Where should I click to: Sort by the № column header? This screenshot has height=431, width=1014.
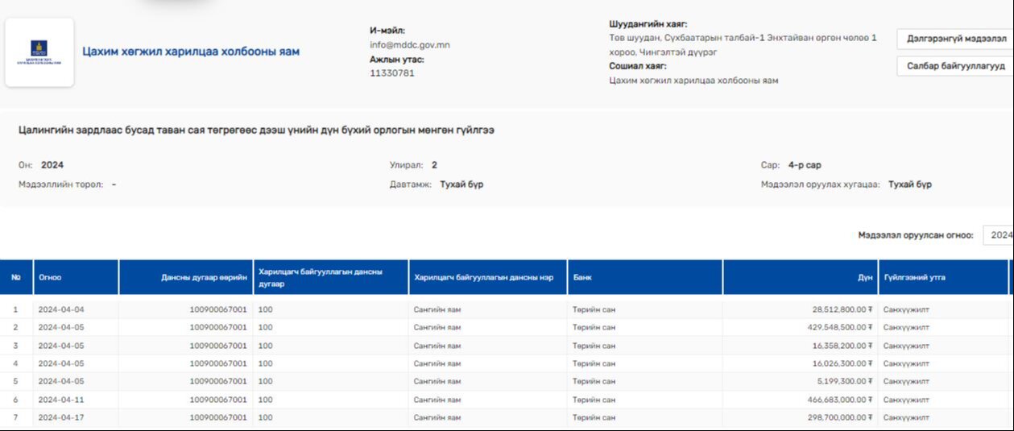pyautogui.click(x=16, y=277)
